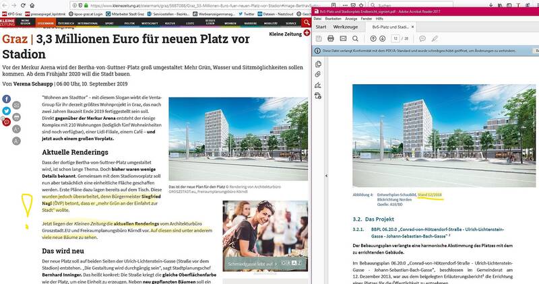Viewport: 539px width, 284px height.
Task: Open KPÖ Graz bookmark
Action: pyautogui.click(x=12, y=14)
